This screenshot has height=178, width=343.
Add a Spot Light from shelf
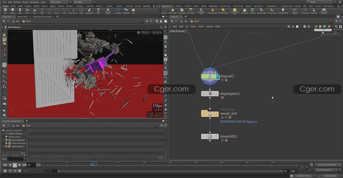pos(182,11)
